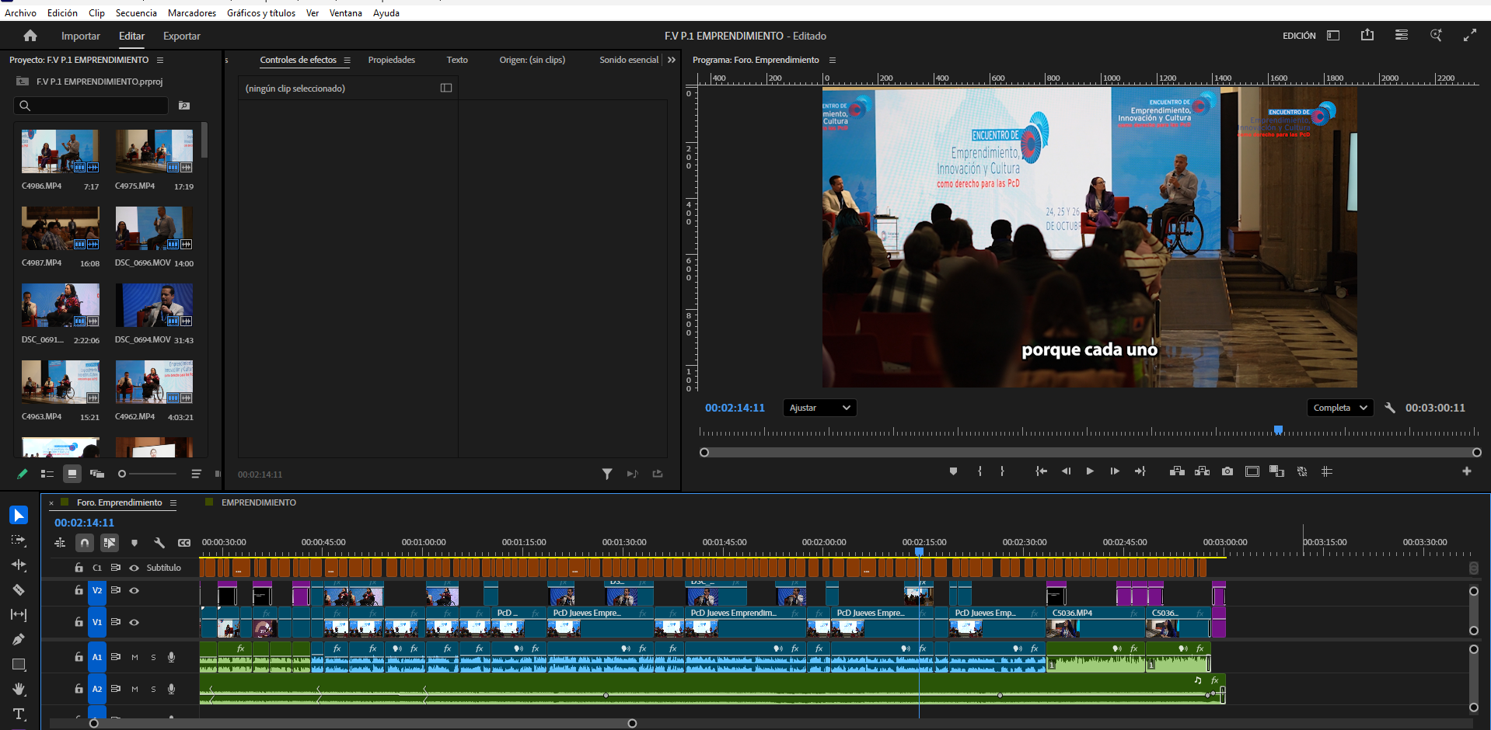This screenshot has width=1491, height=730.
Task: Switch to the Exportar workspace
Action: click(182, 36)
